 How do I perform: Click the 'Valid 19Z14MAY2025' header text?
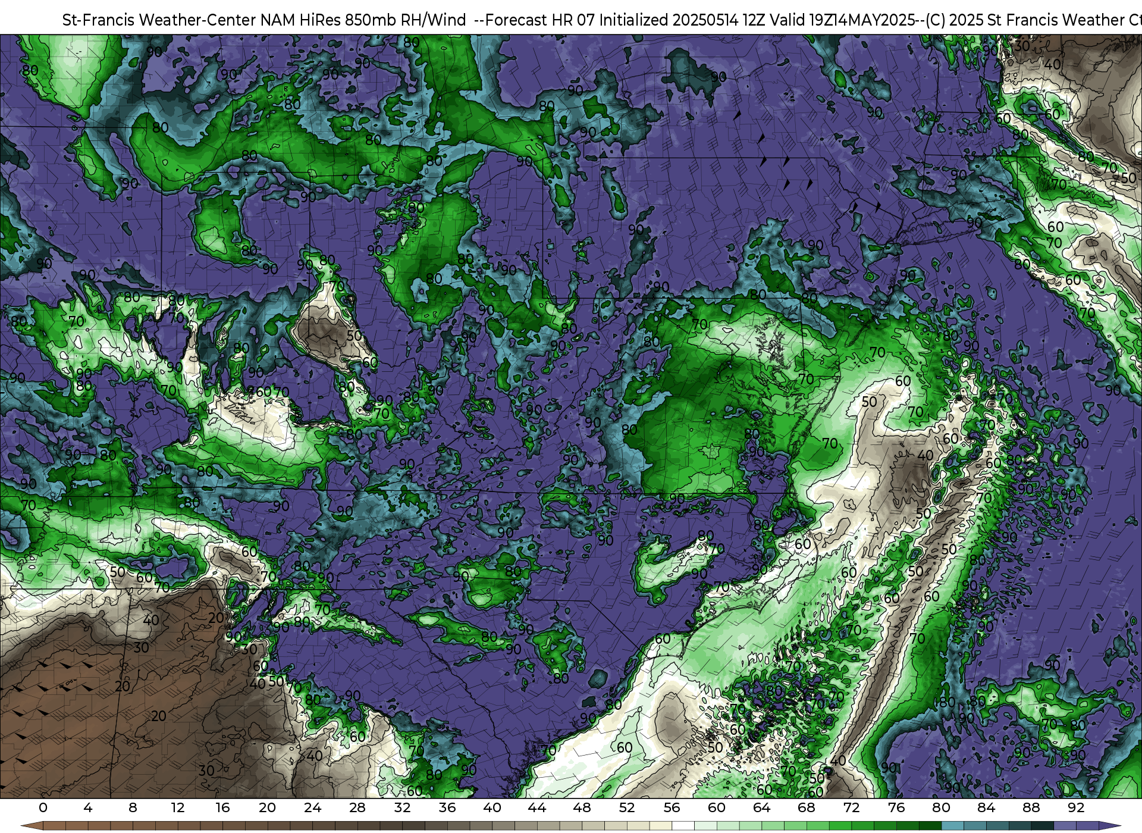(842, 20)
